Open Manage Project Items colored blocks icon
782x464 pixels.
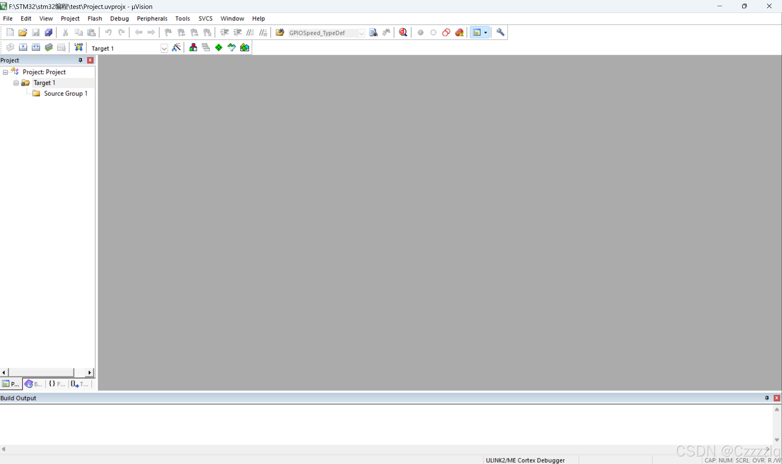click(x=193, y=48)
